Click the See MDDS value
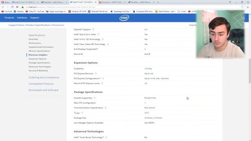251x141 pixels. [149, 123]
